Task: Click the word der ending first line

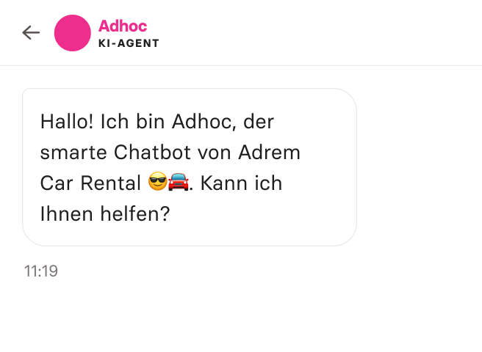Action: coord(259,122)
